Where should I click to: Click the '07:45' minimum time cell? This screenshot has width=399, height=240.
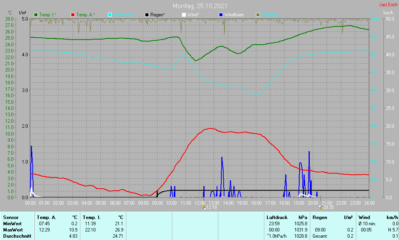[x=44, y=224]
